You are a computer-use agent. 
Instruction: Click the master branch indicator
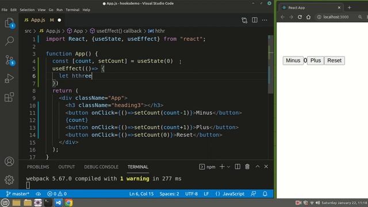click(18, 194)
